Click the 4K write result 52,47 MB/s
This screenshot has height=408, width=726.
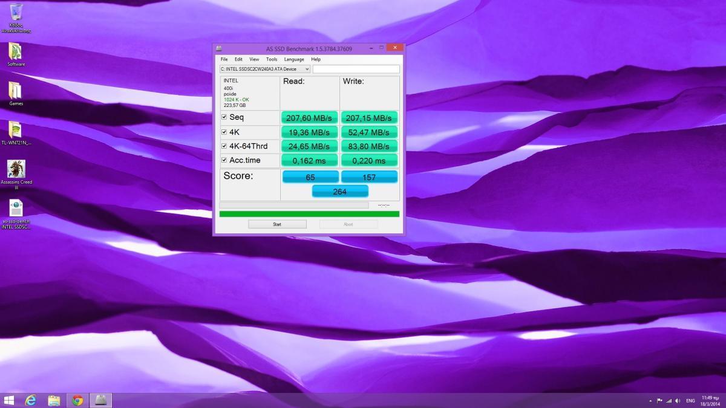tap(369, 132)
